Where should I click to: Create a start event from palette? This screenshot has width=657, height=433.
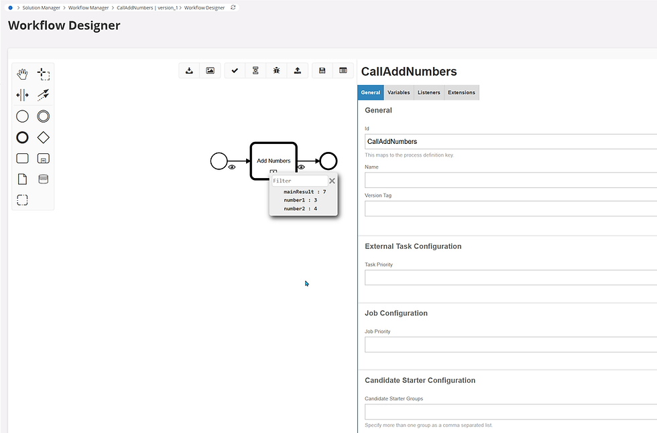tap(22, 116)
